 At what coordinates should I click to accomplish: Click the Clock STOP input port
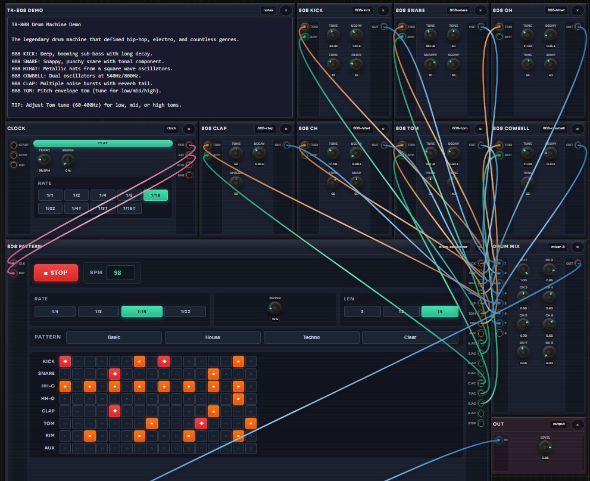[x=13, y=155]
